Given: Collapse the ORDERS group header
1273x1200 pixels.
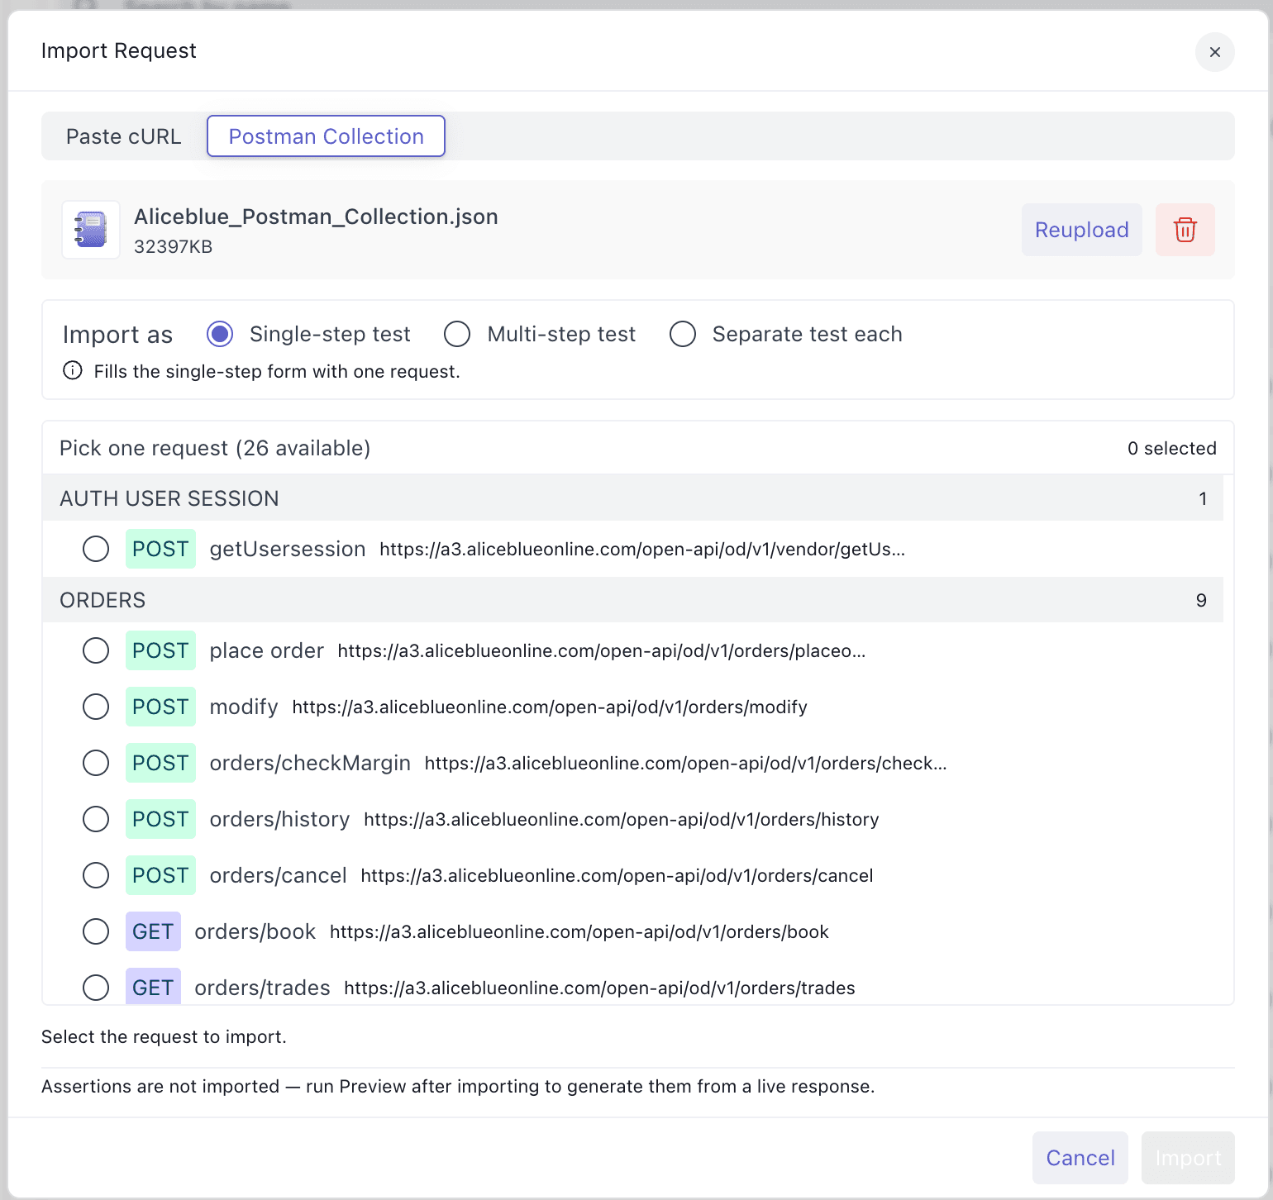Looking at the screenshot, I should click(x=633, y=600).
